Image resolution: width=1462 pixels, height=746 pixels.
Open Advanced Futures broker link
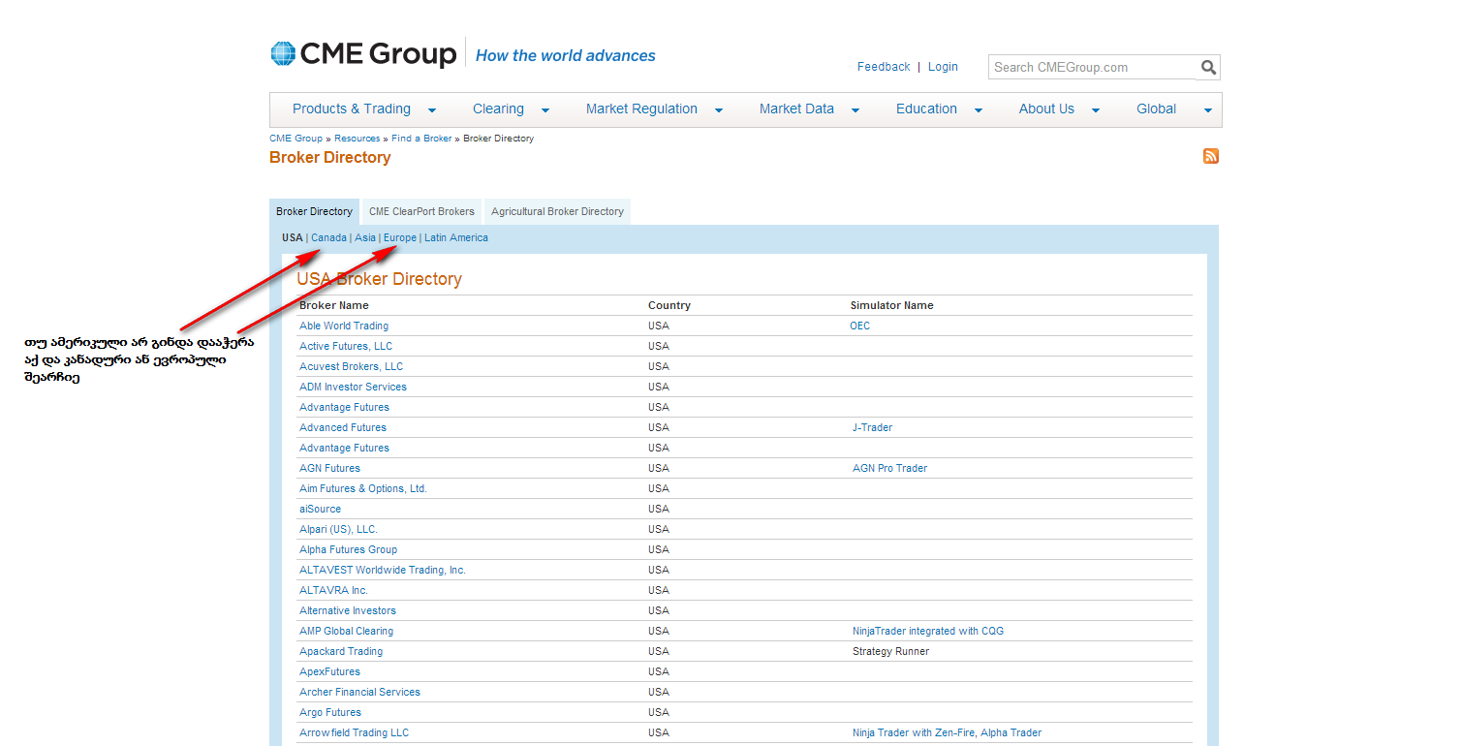tap(343, 427)
